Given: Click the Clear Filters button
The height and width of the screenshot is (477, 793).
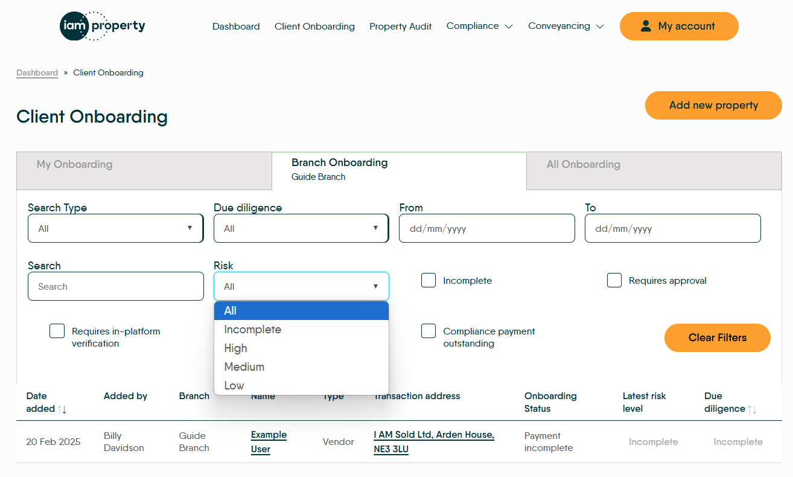Looking at the screenshot, I should pyautogui.click(x=717, y=338).
